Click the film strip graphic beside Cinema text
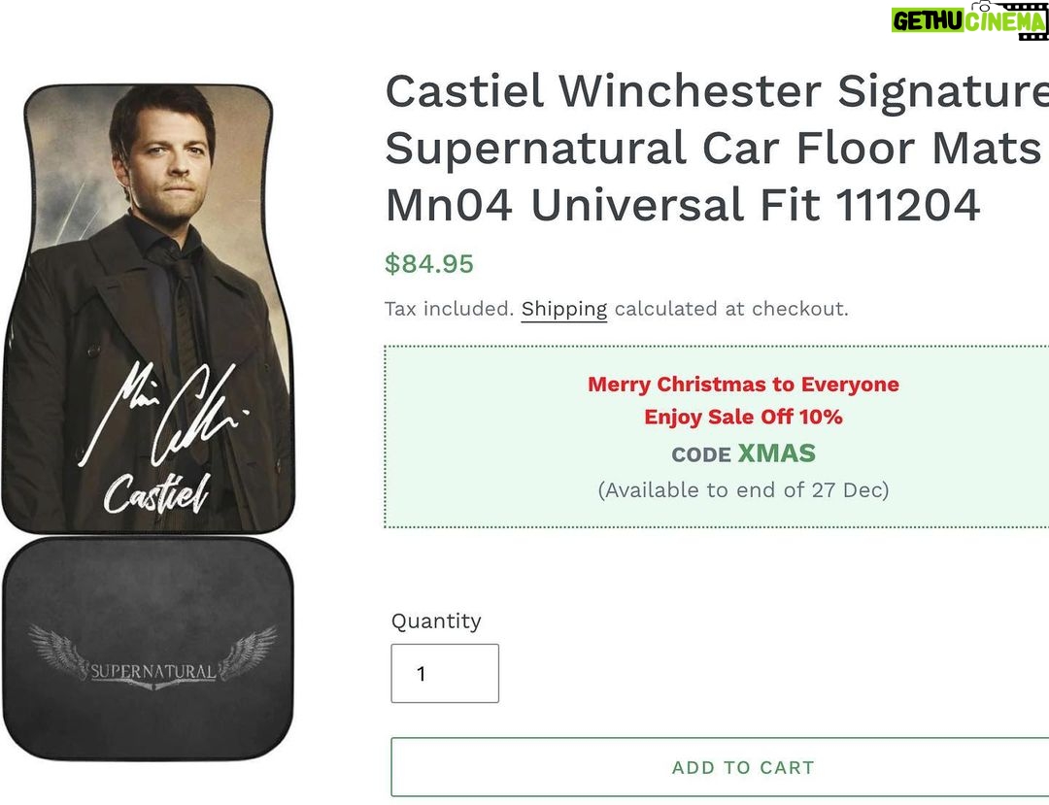This screenshot has height=805, width=1049. pos(1022,20)
